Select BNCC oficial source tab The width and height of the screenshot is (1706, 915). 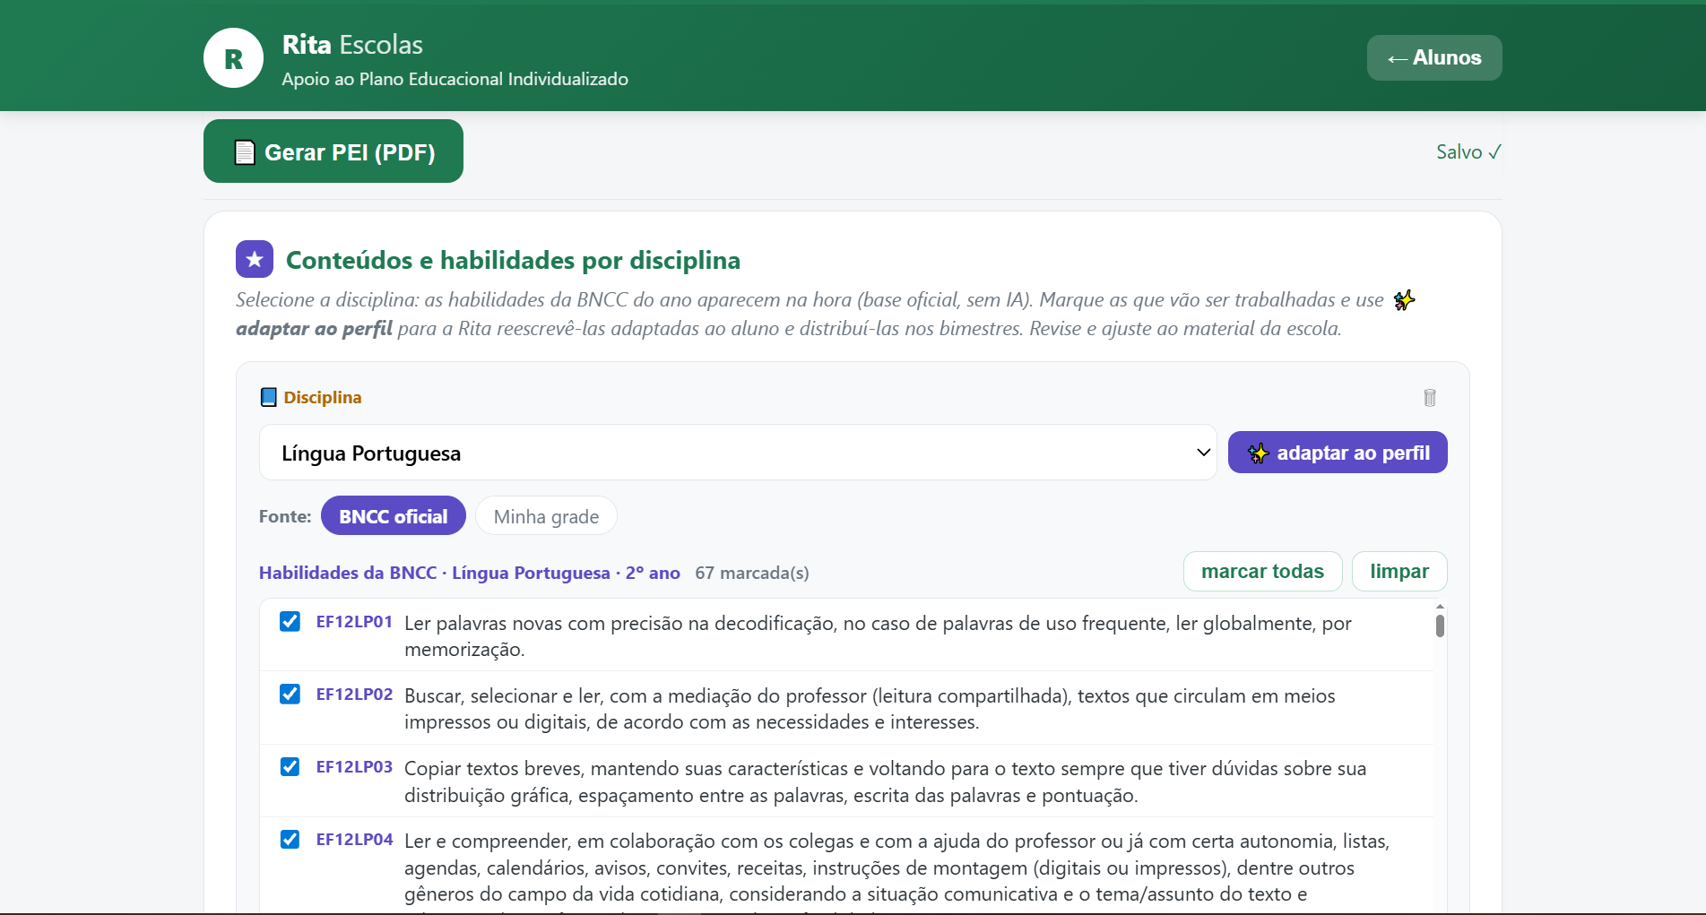[x=394, y=516]
